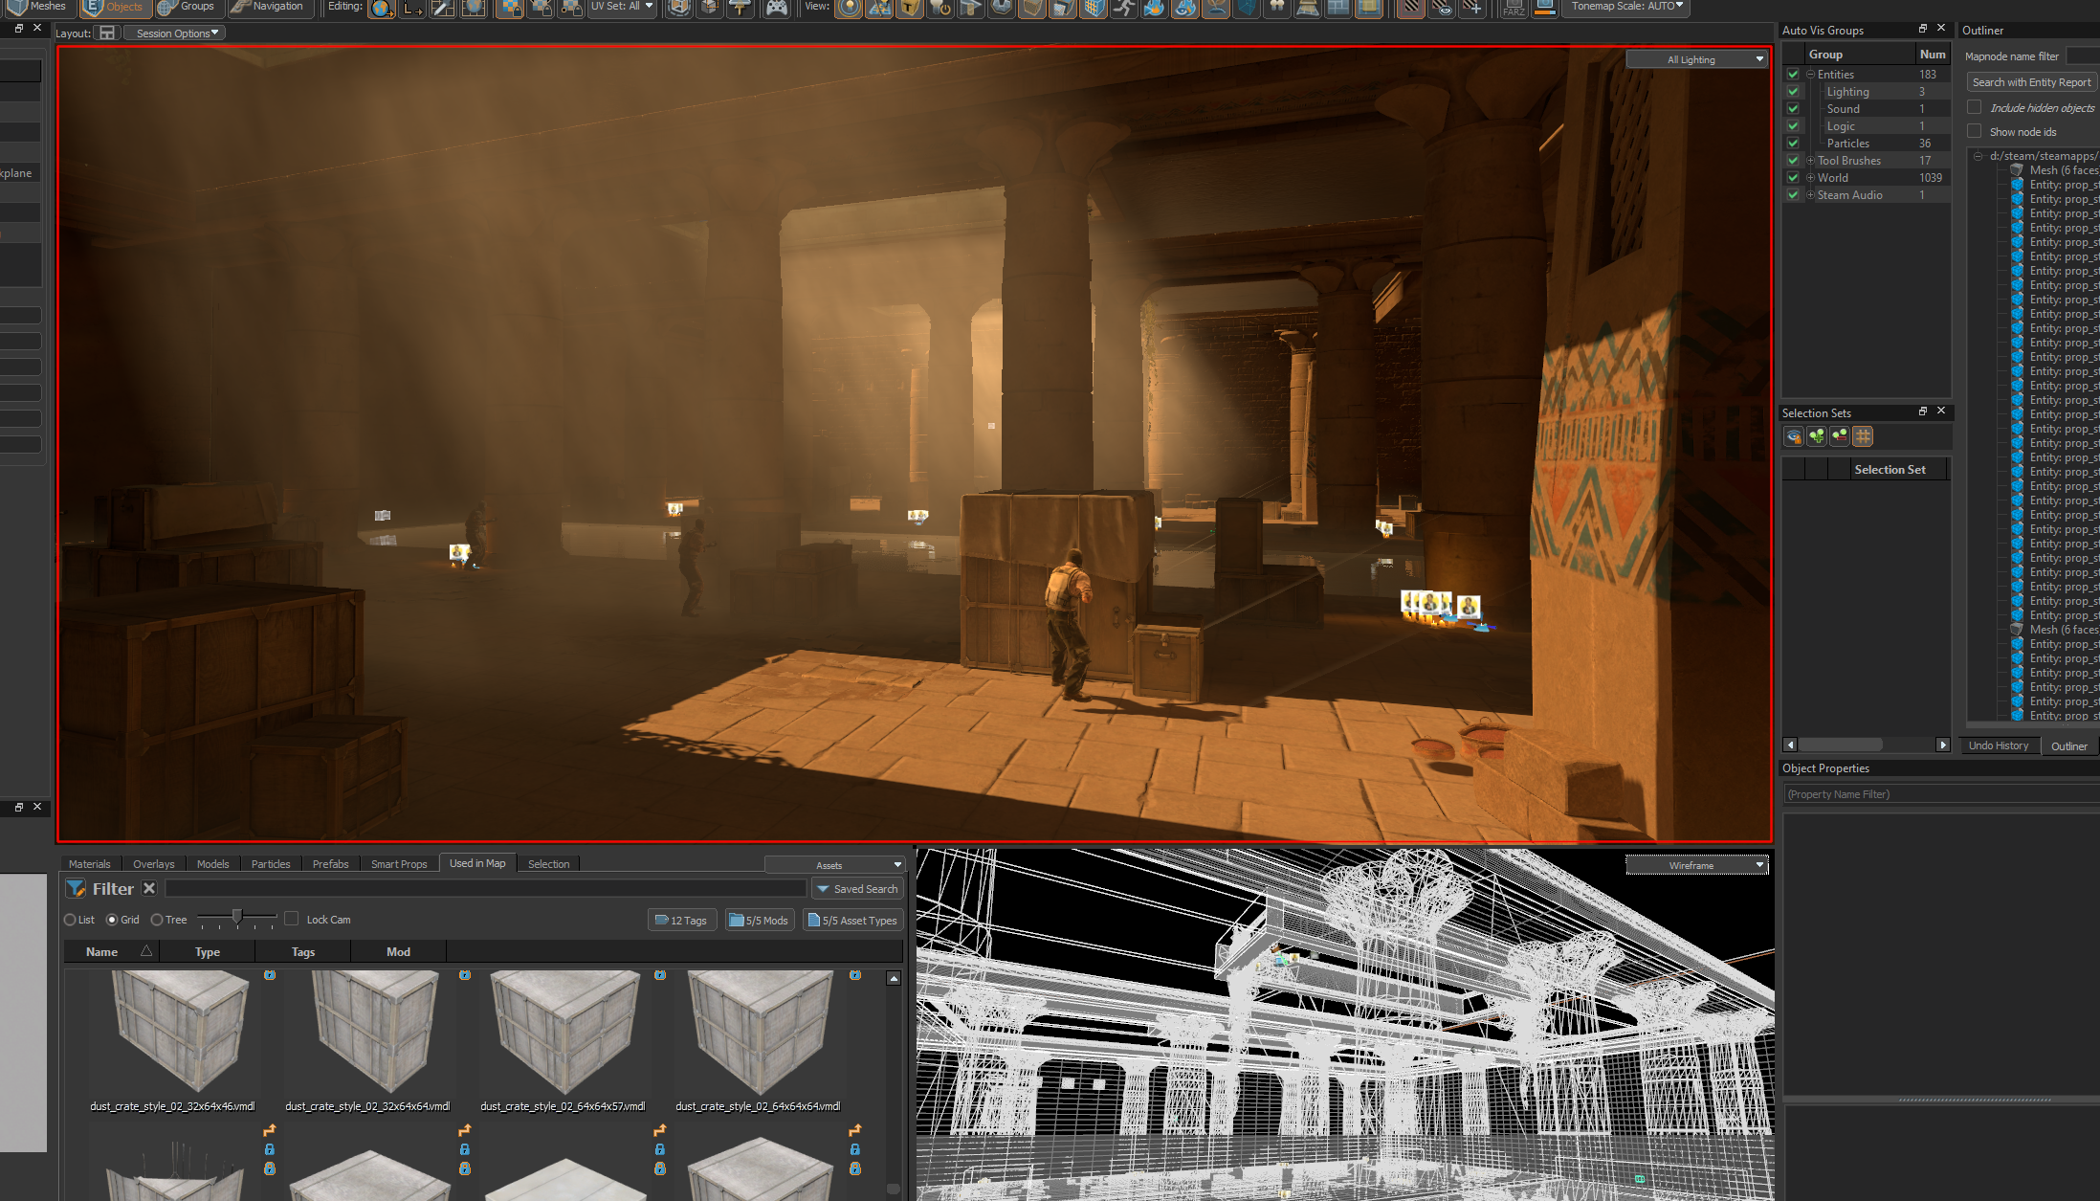Image resolution: width=2100 pixels, height=1201 pixels.
Task: Click the funnel Filter icon in asset browser
Action: 76,889
